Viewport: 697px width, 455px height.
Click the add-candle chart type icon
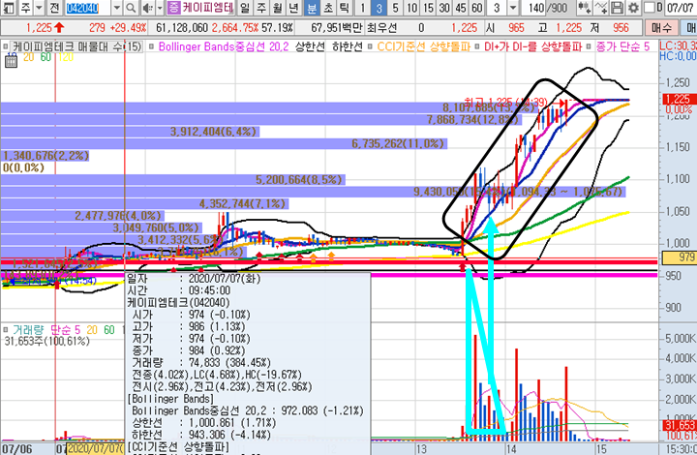pos(584,8)
